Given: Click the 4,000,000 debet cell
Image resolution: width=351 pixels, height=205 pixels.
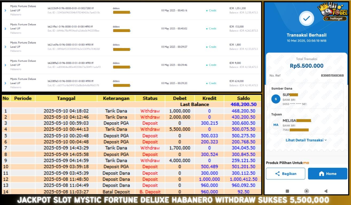Looking at the screenshot, I should point(180,160).
